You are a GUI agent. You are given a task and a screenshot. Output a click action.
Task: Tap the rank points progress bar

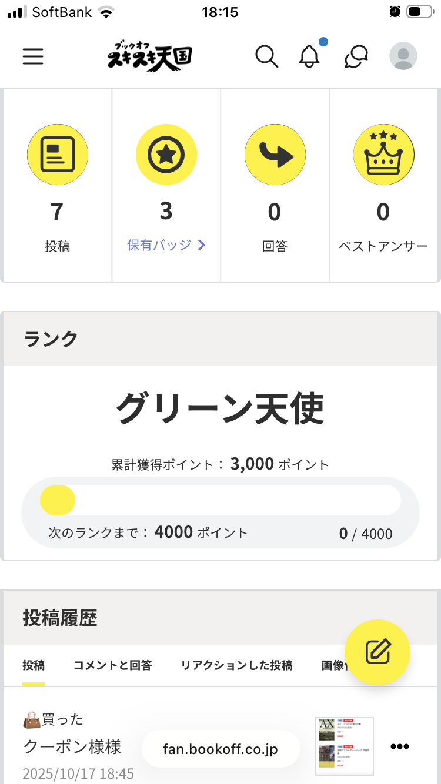pyautogui.click(x=220, y=501)
